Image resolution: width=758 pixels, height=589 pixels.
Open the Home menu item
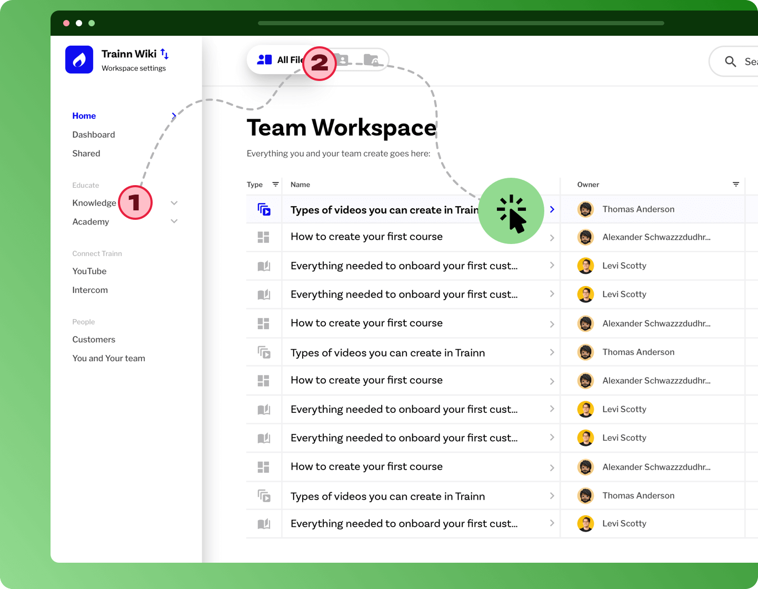pyautogui.click(x=84, y=116)
